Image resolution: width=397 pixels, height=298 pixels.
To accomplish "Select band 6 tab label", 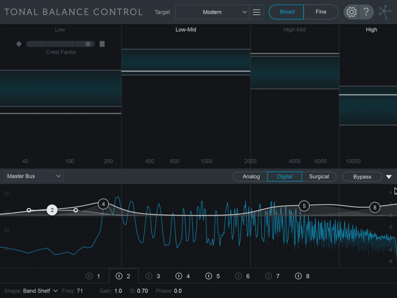I will 248,276.
